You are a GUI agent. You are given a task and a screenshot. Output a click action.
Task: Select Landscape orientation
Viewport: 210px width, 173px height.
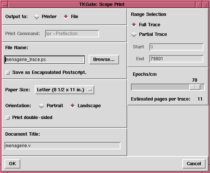[x=72, y=106]
